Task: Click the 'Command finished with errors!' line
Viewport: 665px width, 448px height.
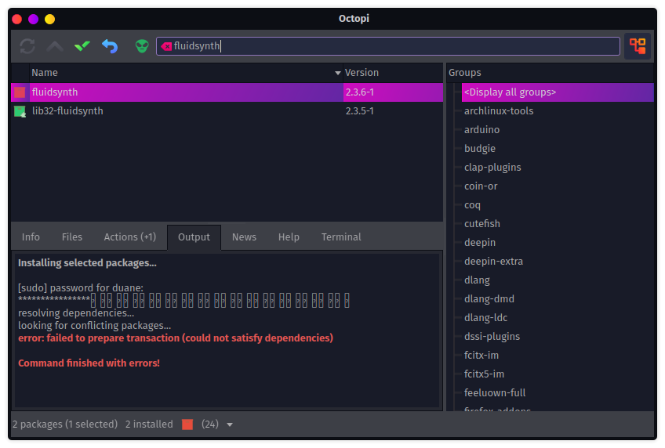Action: click(x=89, y=363)
